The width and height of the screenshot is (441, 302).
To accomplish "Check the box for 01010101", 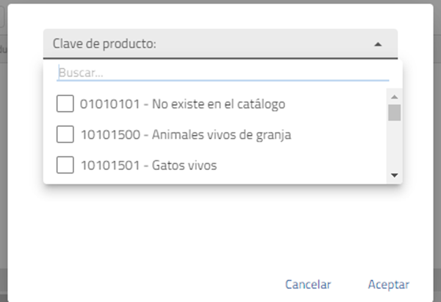I will click(65, 104).
